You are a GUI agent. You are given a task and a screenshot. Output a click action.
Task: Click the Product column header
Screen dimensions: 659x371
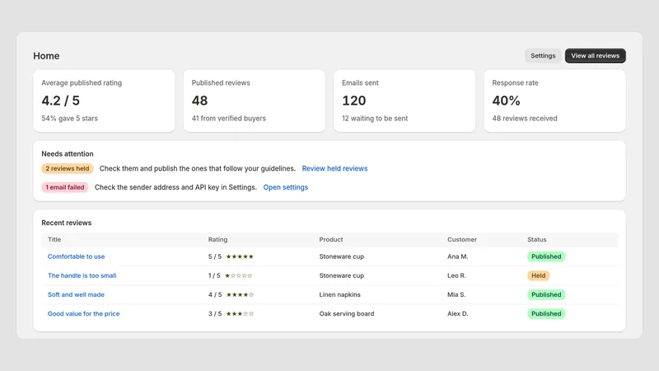point(331,239)
